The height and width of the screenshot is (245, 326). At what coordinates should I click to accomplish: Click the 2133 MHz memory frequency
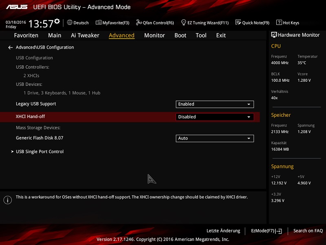pyautogui.click(x=280, y=131)
